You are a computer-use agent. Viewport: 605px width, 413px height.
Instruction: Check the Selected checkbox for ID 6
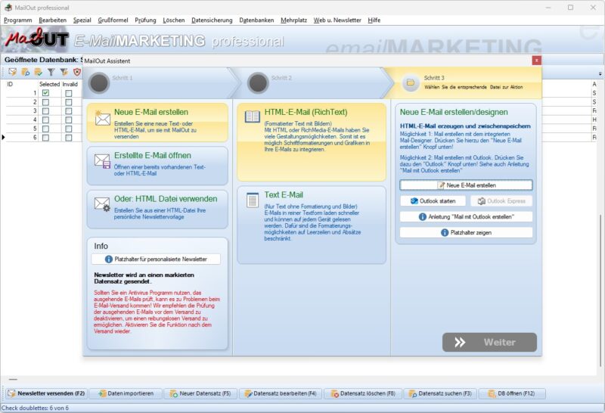pos(45,138)
